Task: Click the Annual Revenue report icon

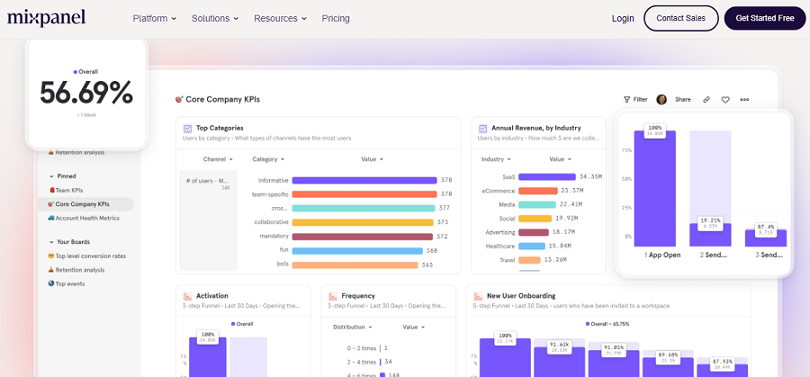Action: [483, 128]
